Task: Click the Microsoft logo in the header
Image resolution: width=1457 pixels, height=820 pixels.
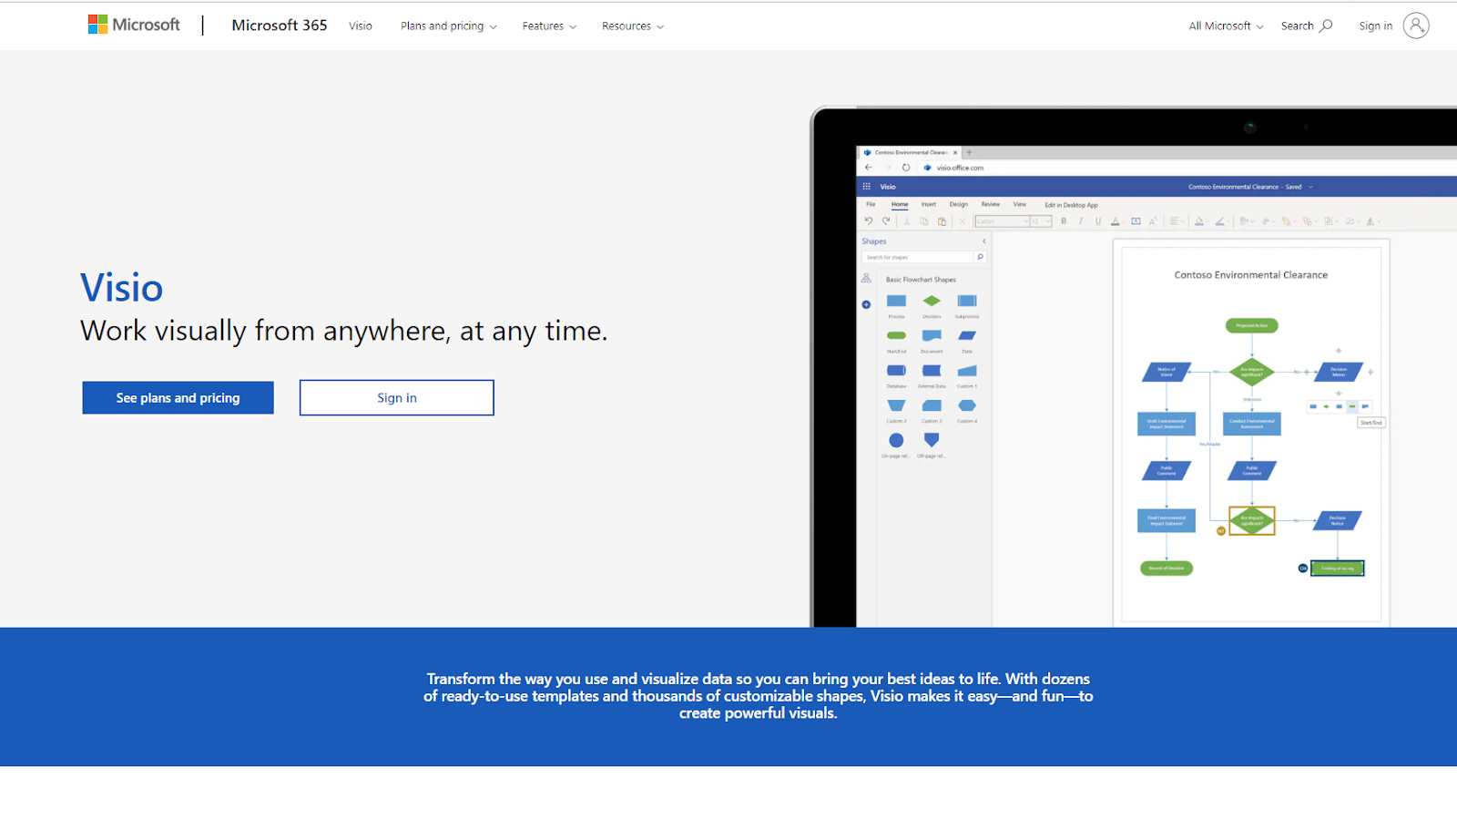Action: [134, 25]
